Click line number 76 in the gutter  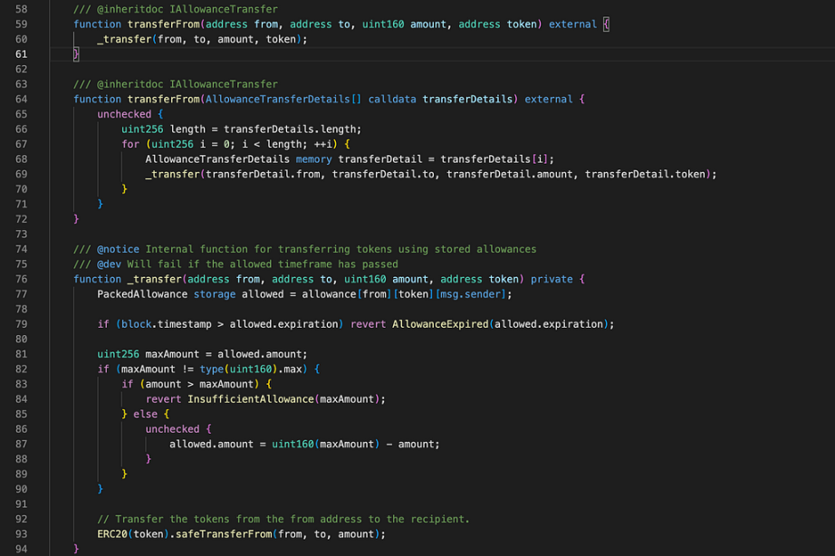click(x=22, y=279)
